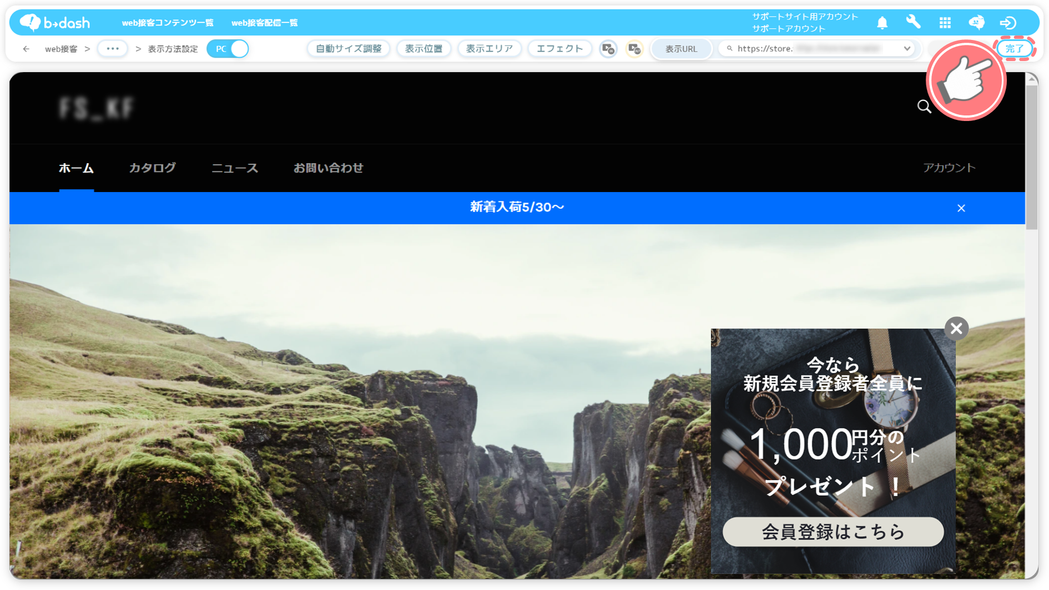The width and height of the screenshot is (1049, 590).
Task: Select the カタログ tab
Action: (x=152, y=168)
